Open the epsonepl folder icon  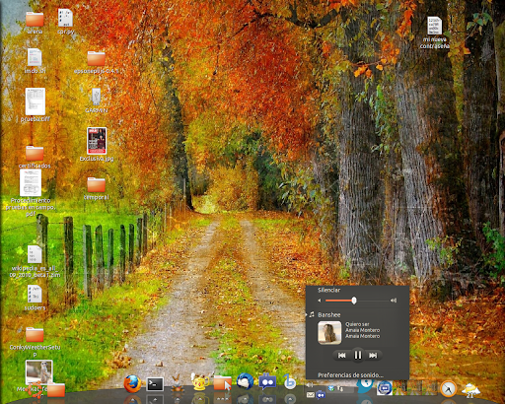[x=96, y=58]
